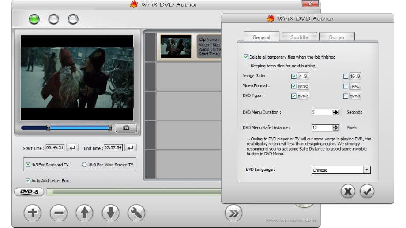The height and width of the screenshot is (228, 406).
Task: Adjust DVD Menu Safe Distance spinner
Action: [336, 128]
